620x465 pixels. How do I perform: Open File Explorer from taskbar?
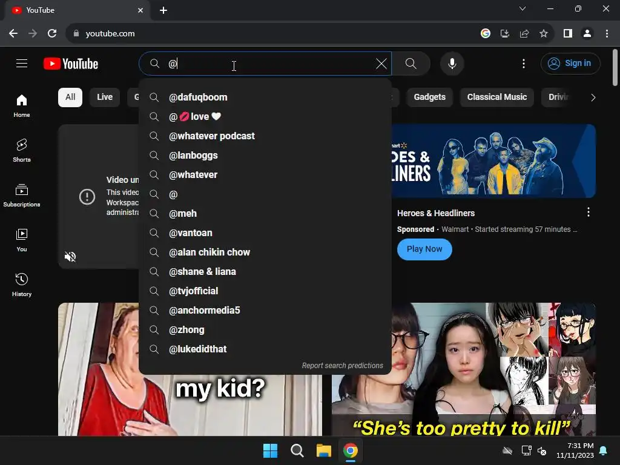coord(324,450)
